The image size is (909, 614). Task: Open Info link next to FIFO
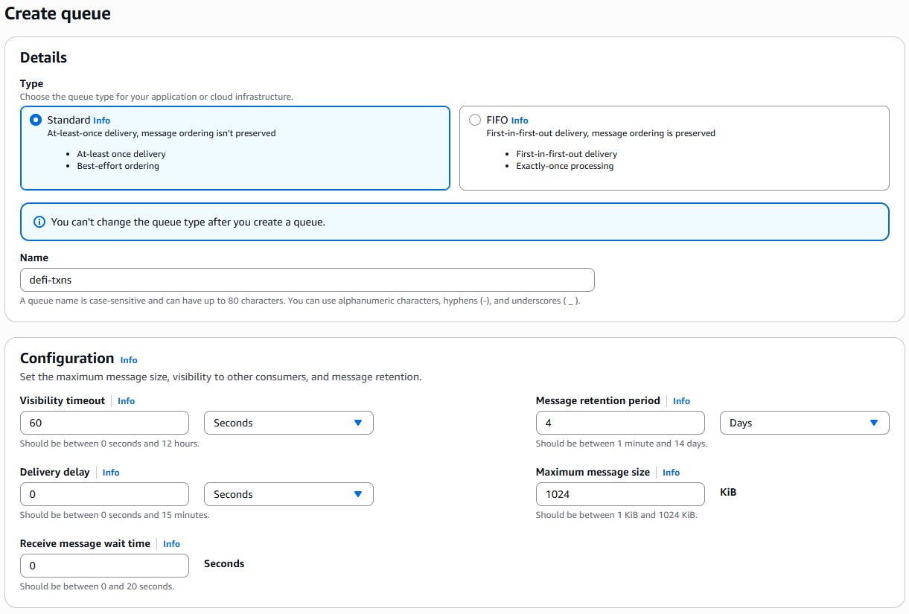coord(520,121)
